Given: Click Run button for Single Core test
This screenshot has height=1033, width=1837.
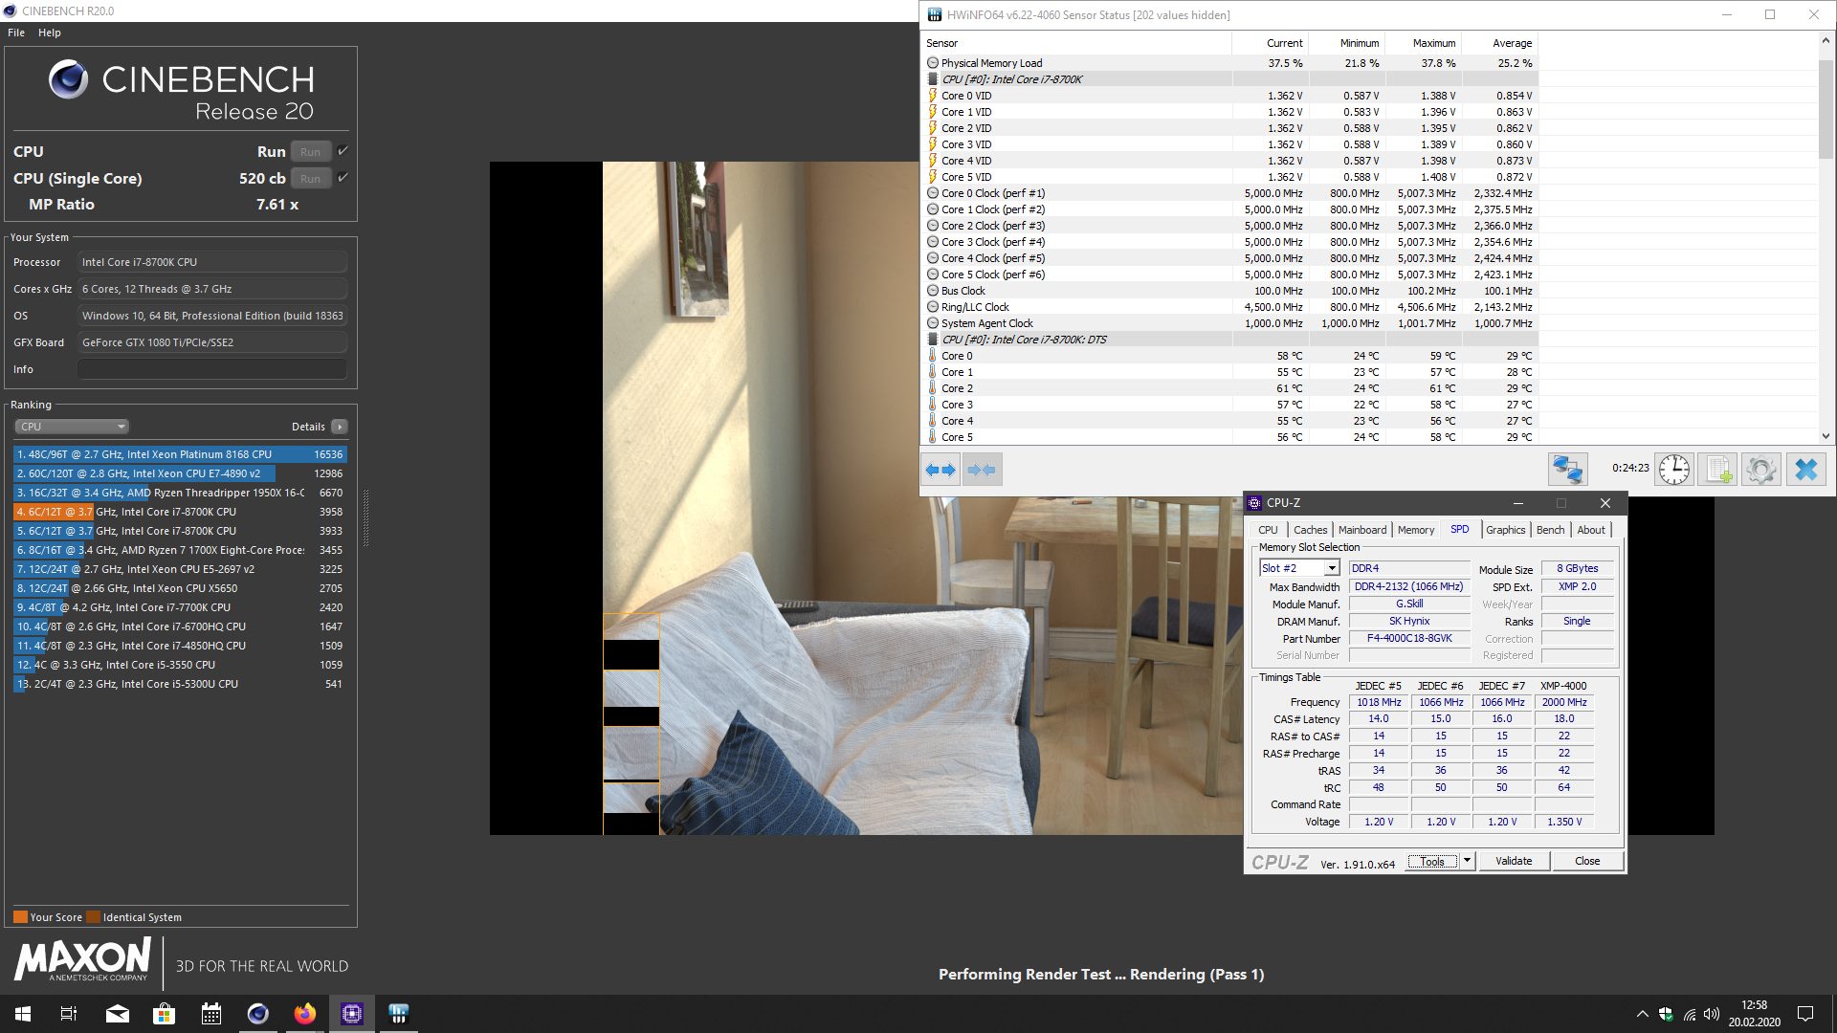Looking at the screenshot, I should [x=310, y=178].
